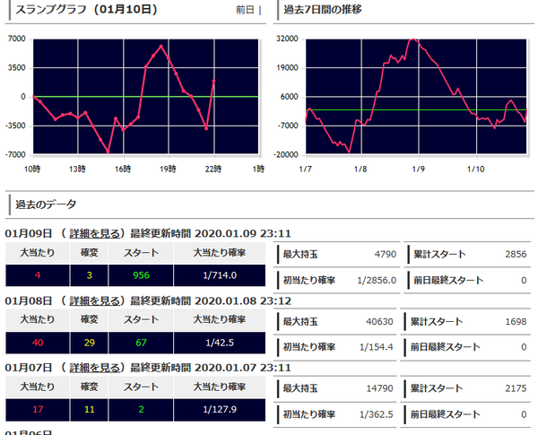Open 詳細を見る for 01月07日
538x435 pixels.
coord(95,368)
